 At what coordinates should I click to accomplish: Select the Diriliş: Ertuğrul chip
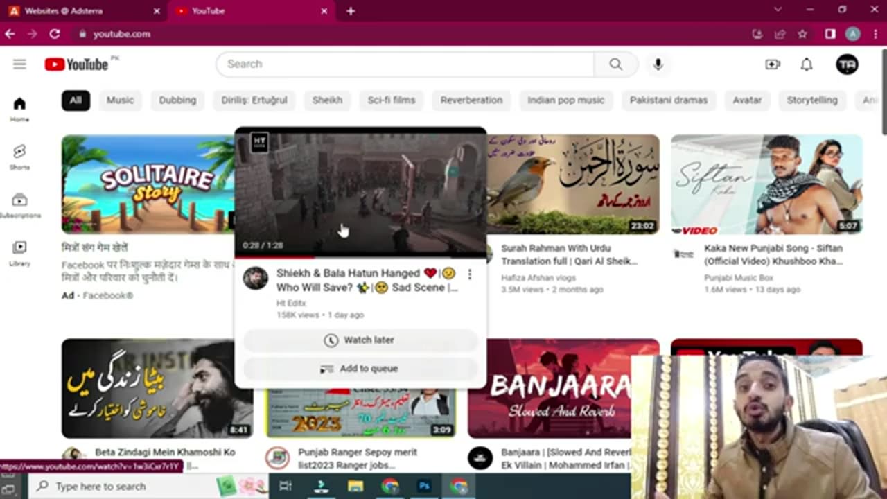pyautogui.click(x=254, y=100)
